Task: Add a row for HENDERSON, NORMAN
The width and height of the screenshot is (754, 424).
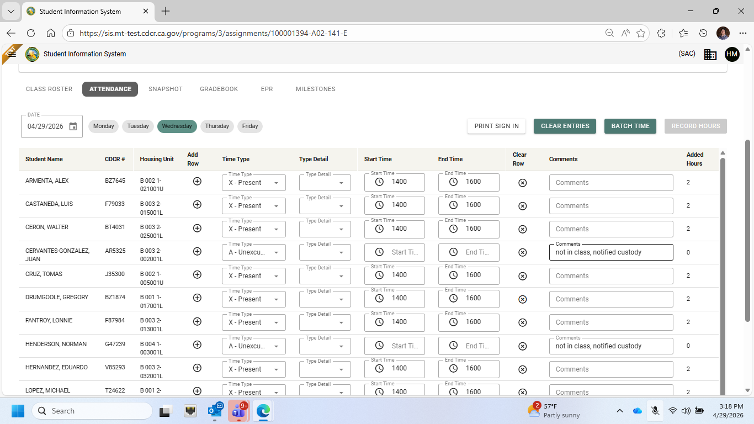Action: [197, 344]
